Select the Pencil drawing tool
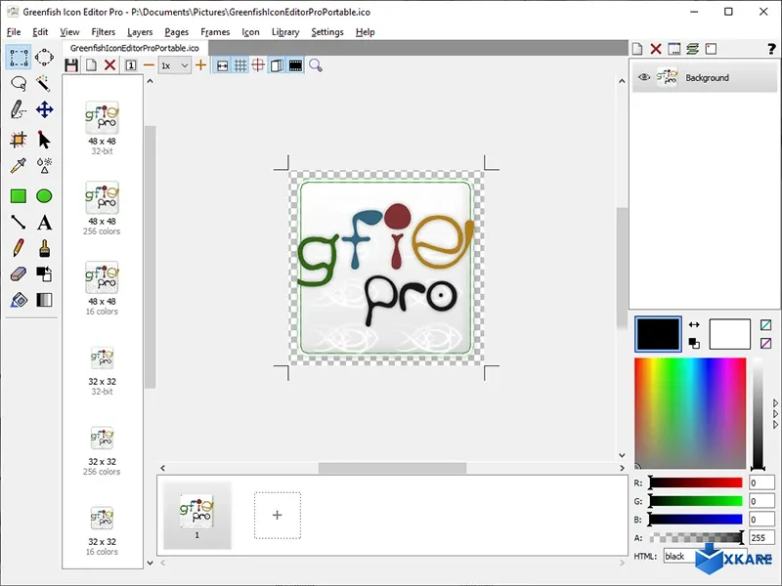The height and width of the screenshot is (586, 782). (x=19, y=248)
